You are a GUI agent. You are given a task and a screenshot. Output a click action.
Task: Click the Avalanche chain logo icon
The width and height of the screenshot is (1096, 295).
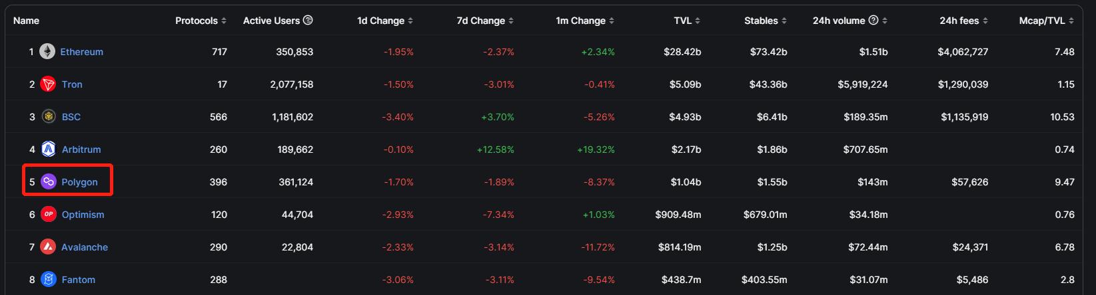(x=48, y=247)
